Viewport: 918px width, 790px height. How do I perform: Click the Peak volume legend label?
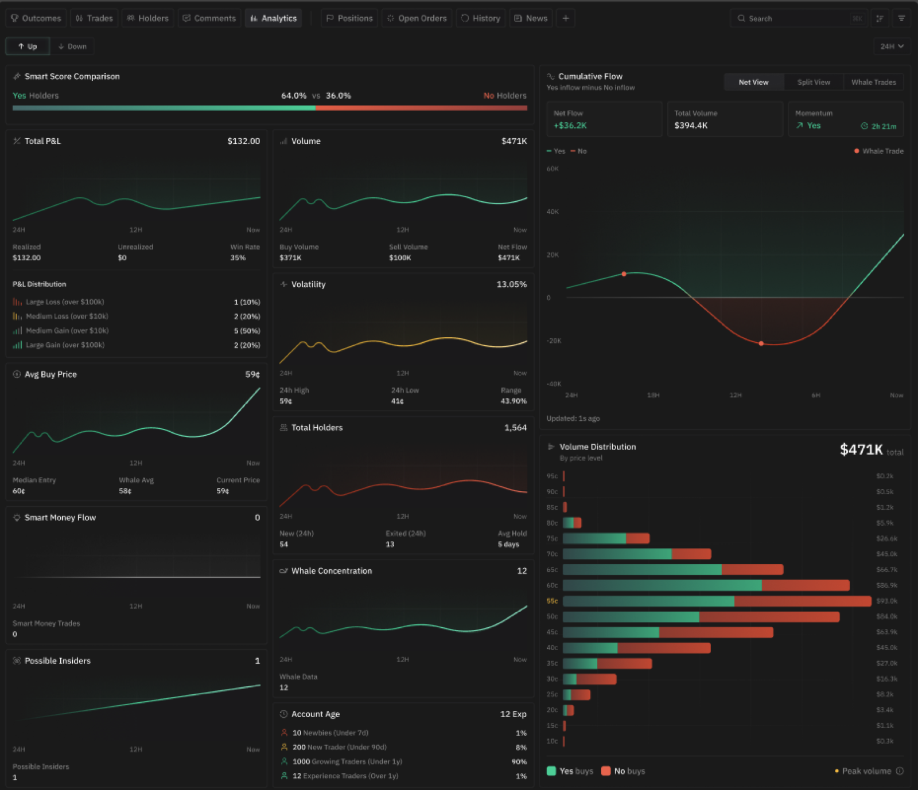click(866, 771)
